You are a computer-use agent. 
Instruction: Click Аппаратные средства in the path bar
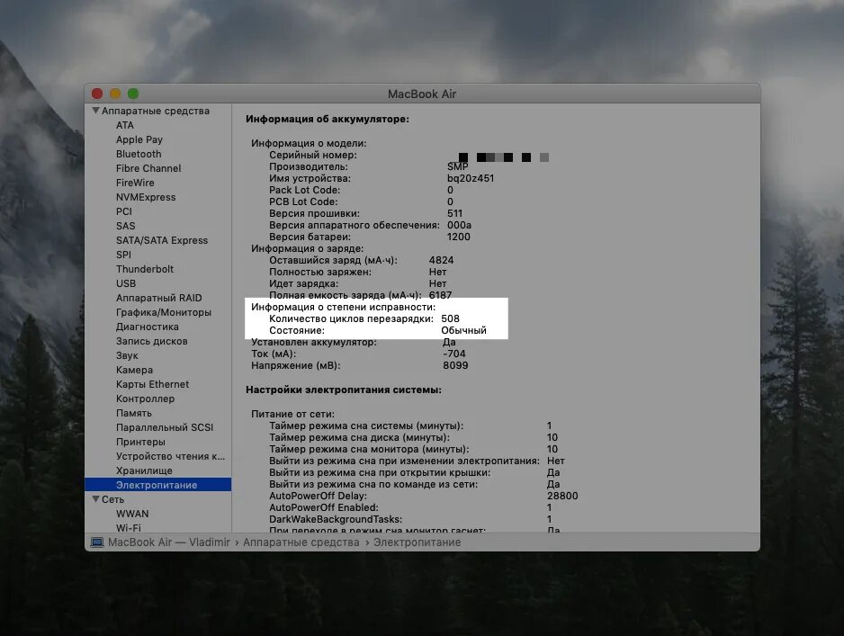coord(301,542)
